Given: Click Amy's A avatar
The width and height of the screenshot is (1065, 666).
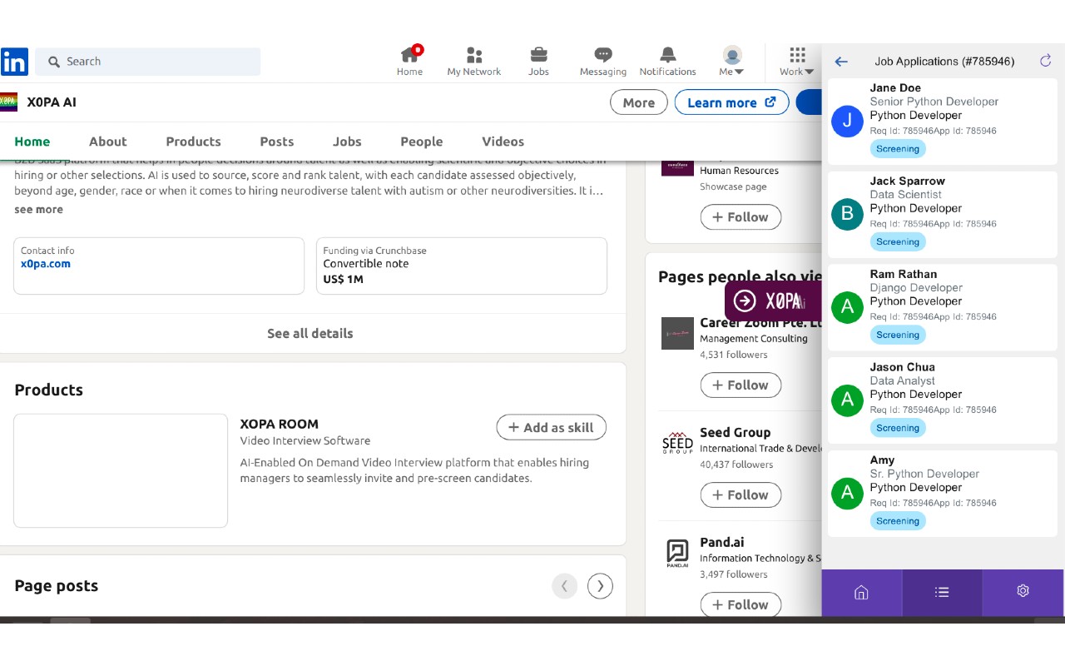Looking at the screenshot, I should pyautogui.click(x=847, y=495).
